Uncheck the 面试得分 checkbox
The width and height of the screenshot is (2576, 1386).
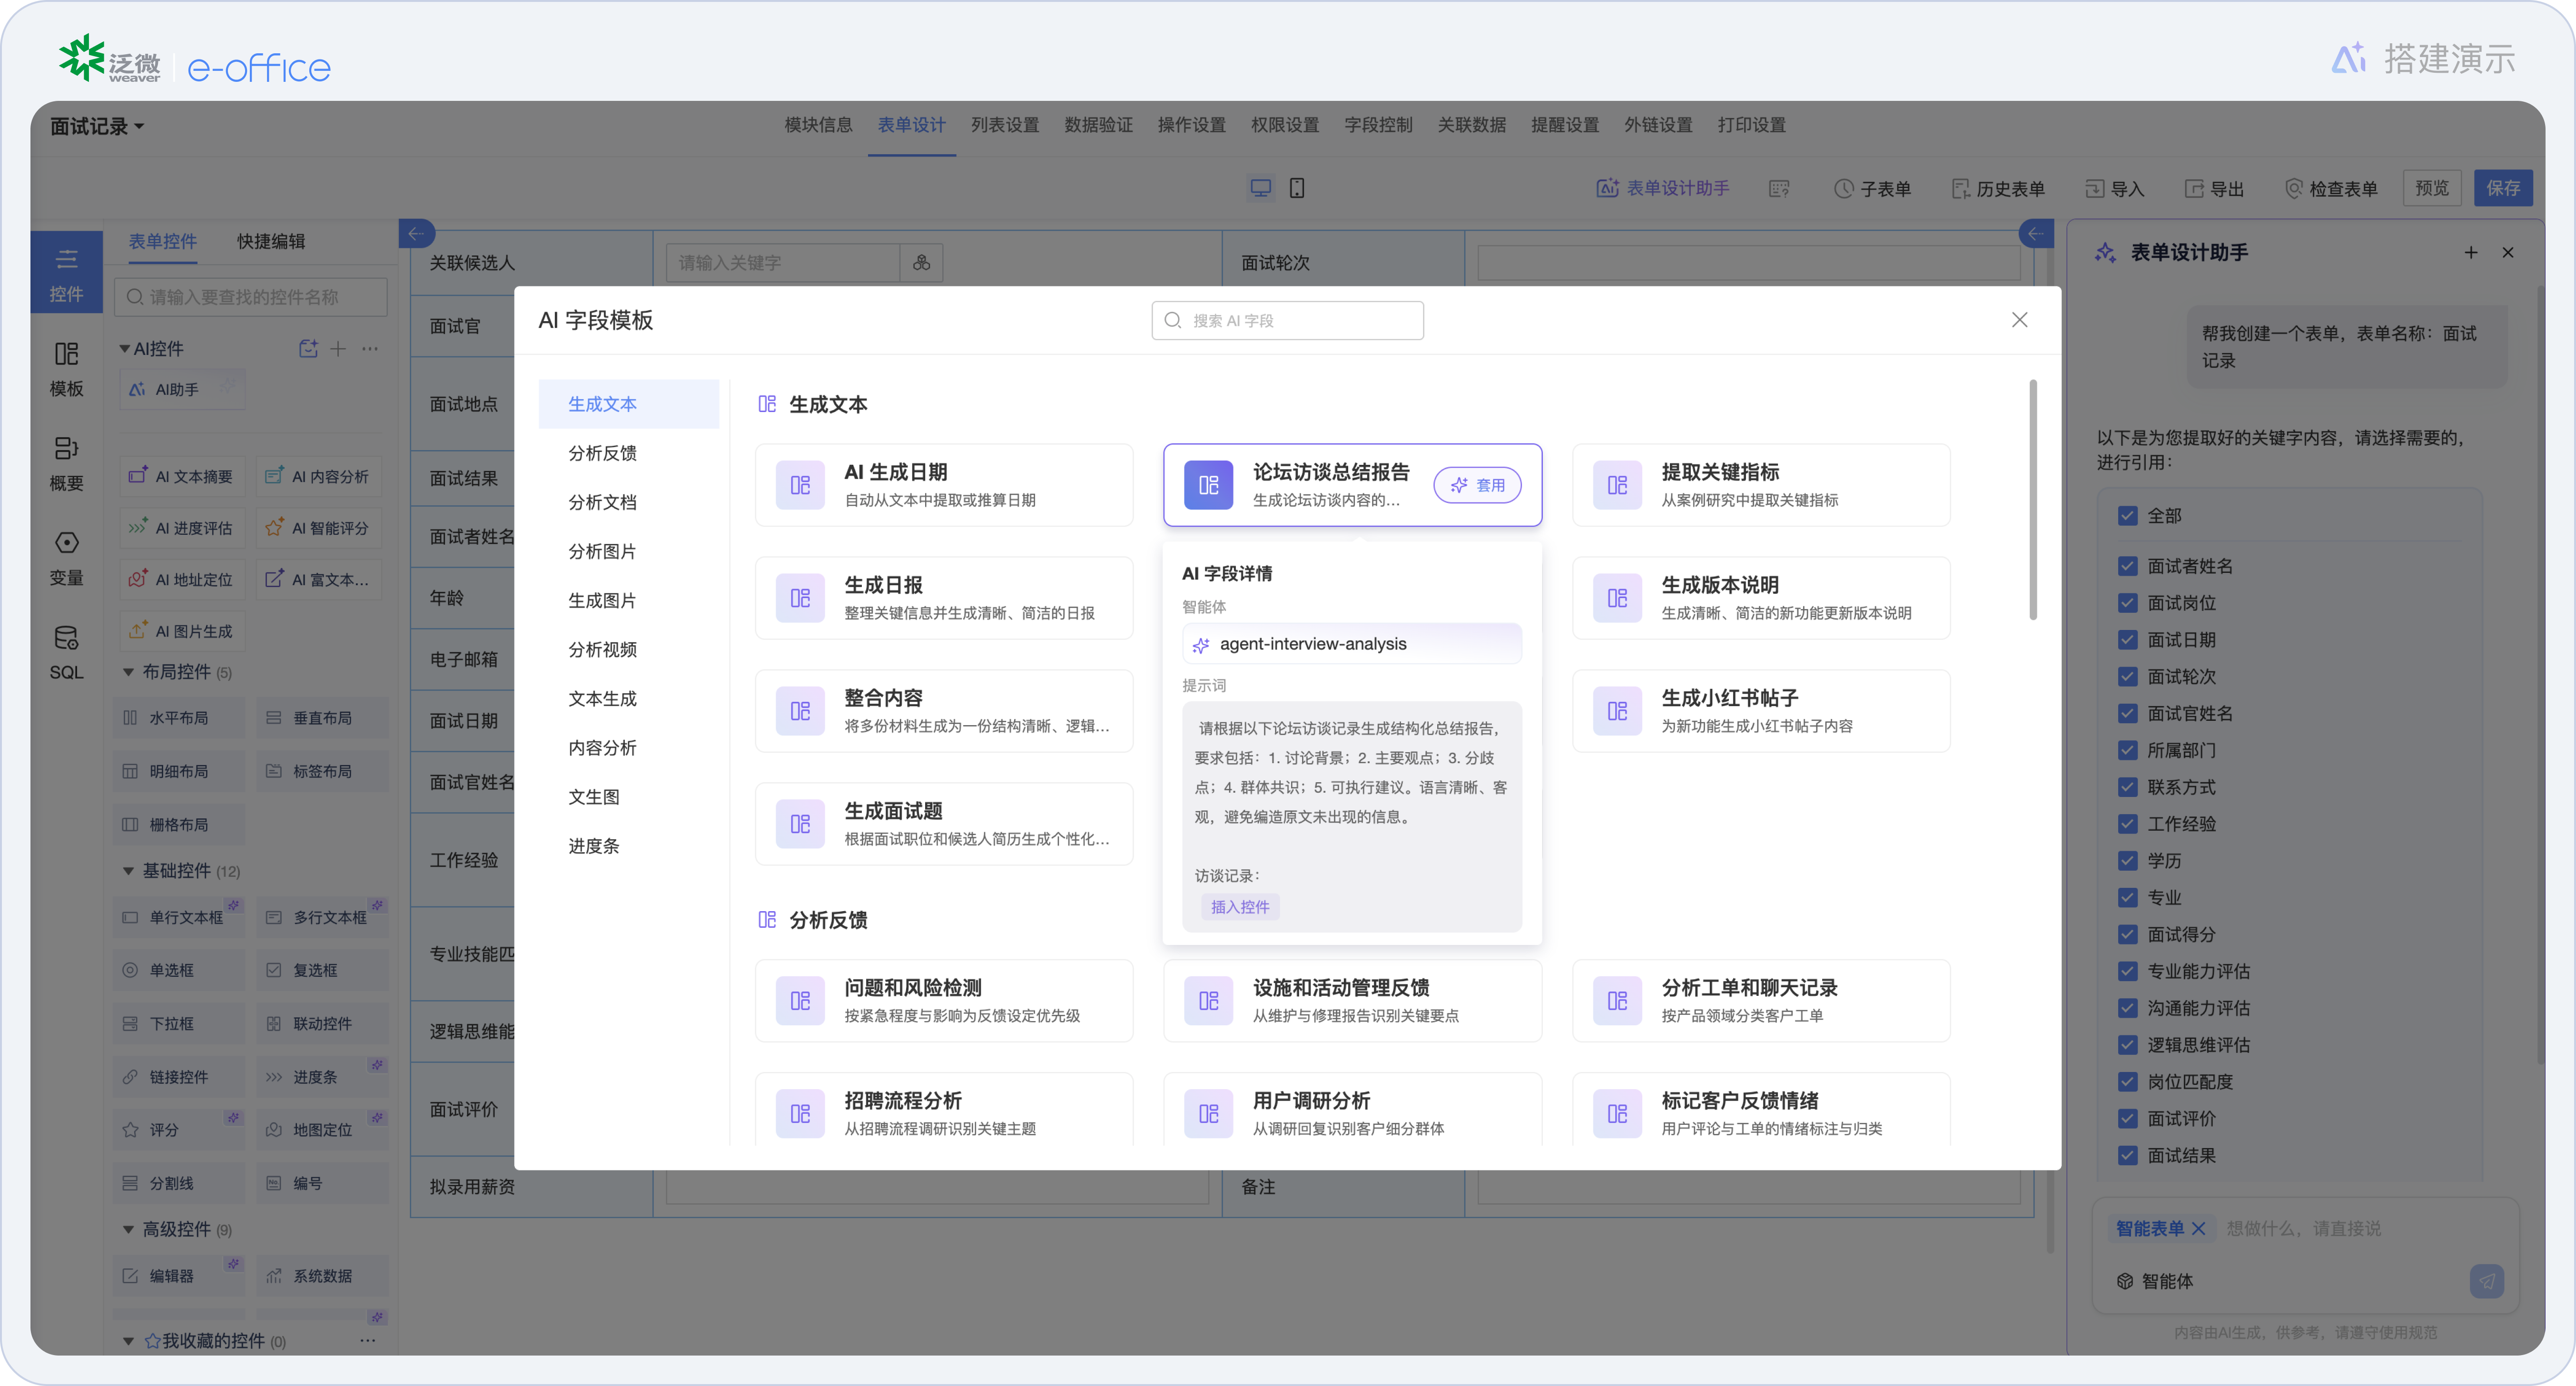pos(2127,934)
